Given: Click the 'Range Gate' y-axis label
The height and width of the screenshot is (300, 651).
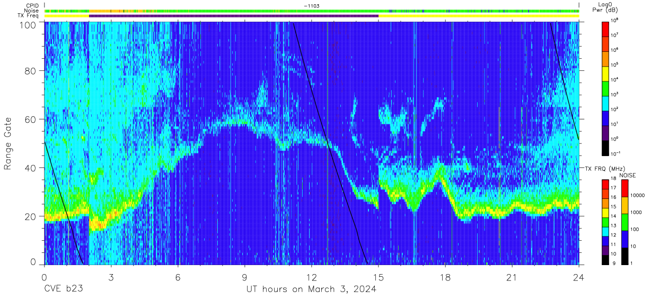Looking at the screenshot, I should (8, 143).
